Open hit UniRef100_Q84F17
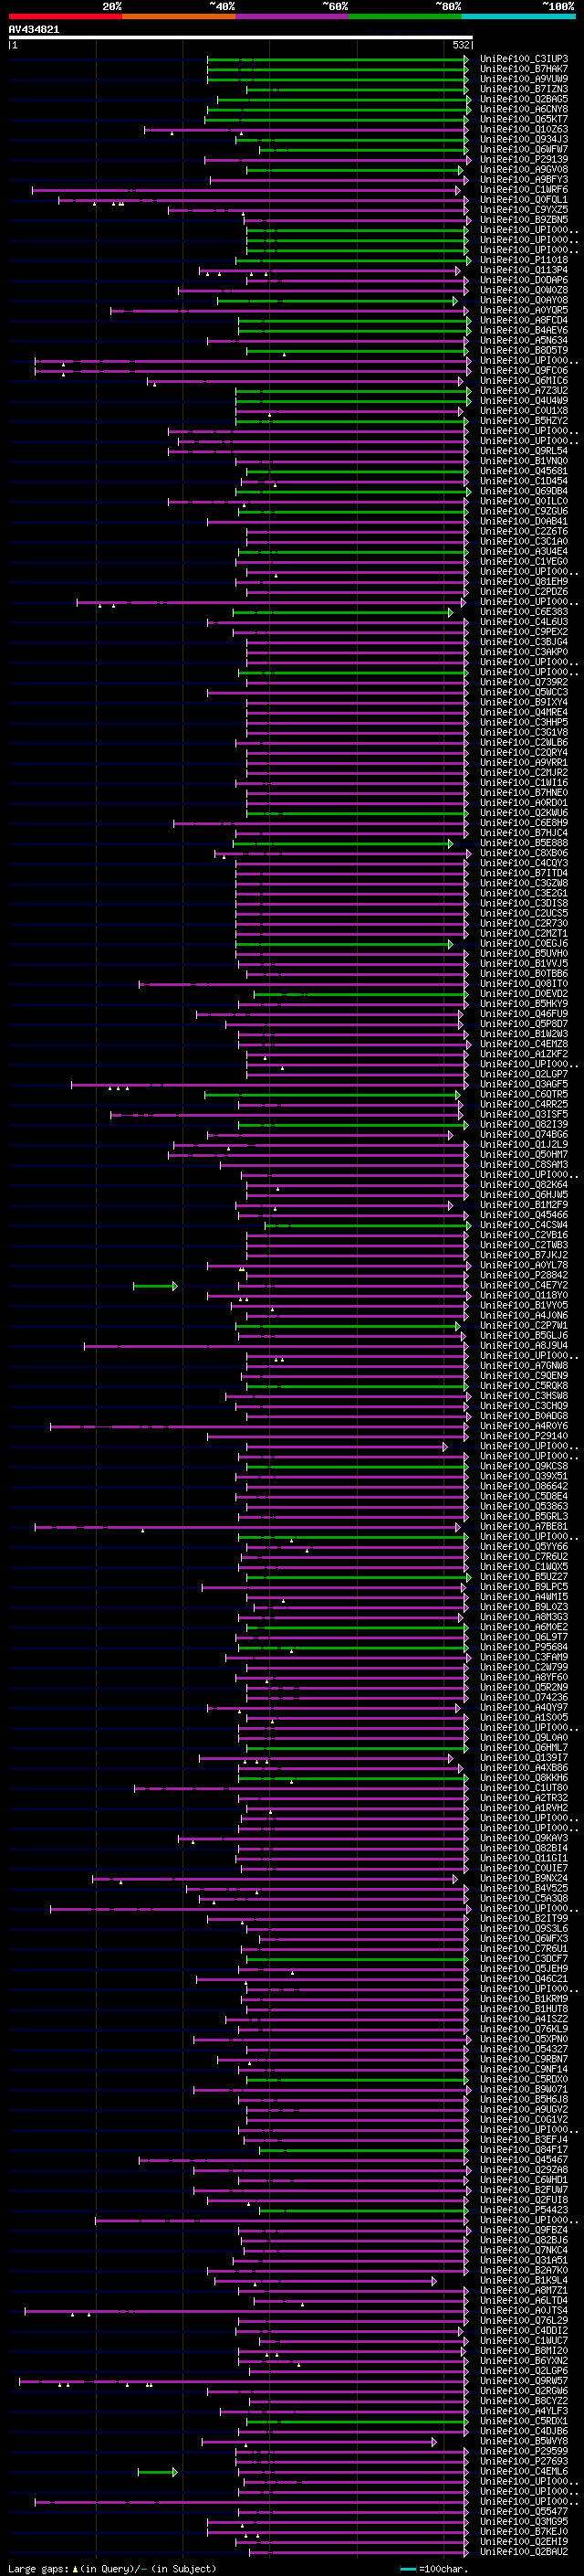The image size is (584, 2576). pyautogui.click(x=523, y=2150)
